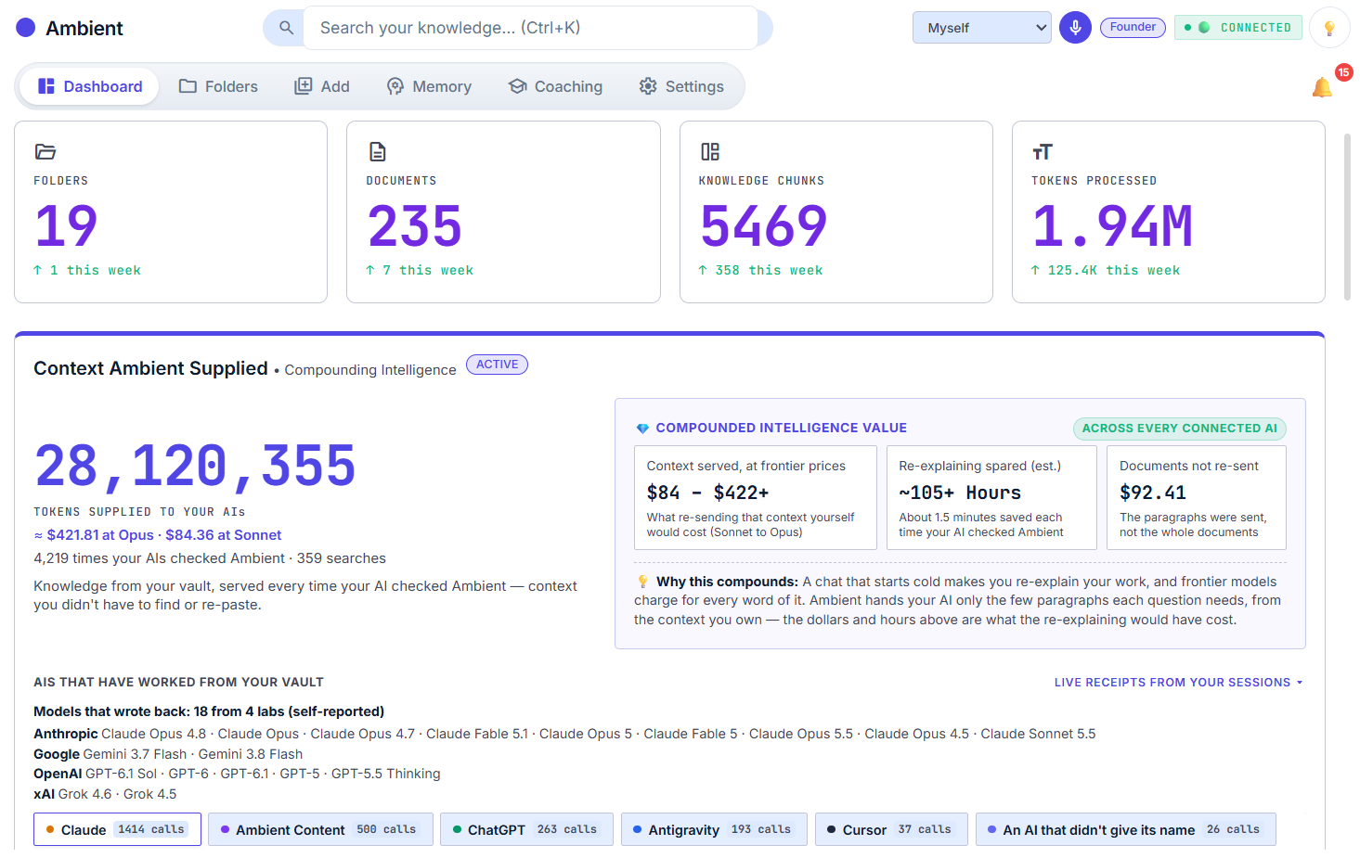Viewport: 1360px width, 858px height.
Task: Select the ChatGPT 263 calls chip
Action: point(526,829)
